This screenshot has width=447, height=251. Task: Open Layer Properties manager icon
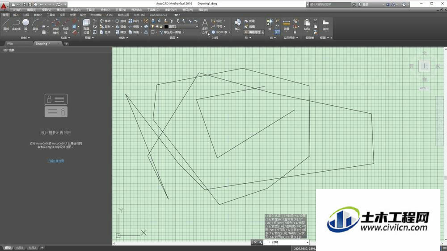153,21
